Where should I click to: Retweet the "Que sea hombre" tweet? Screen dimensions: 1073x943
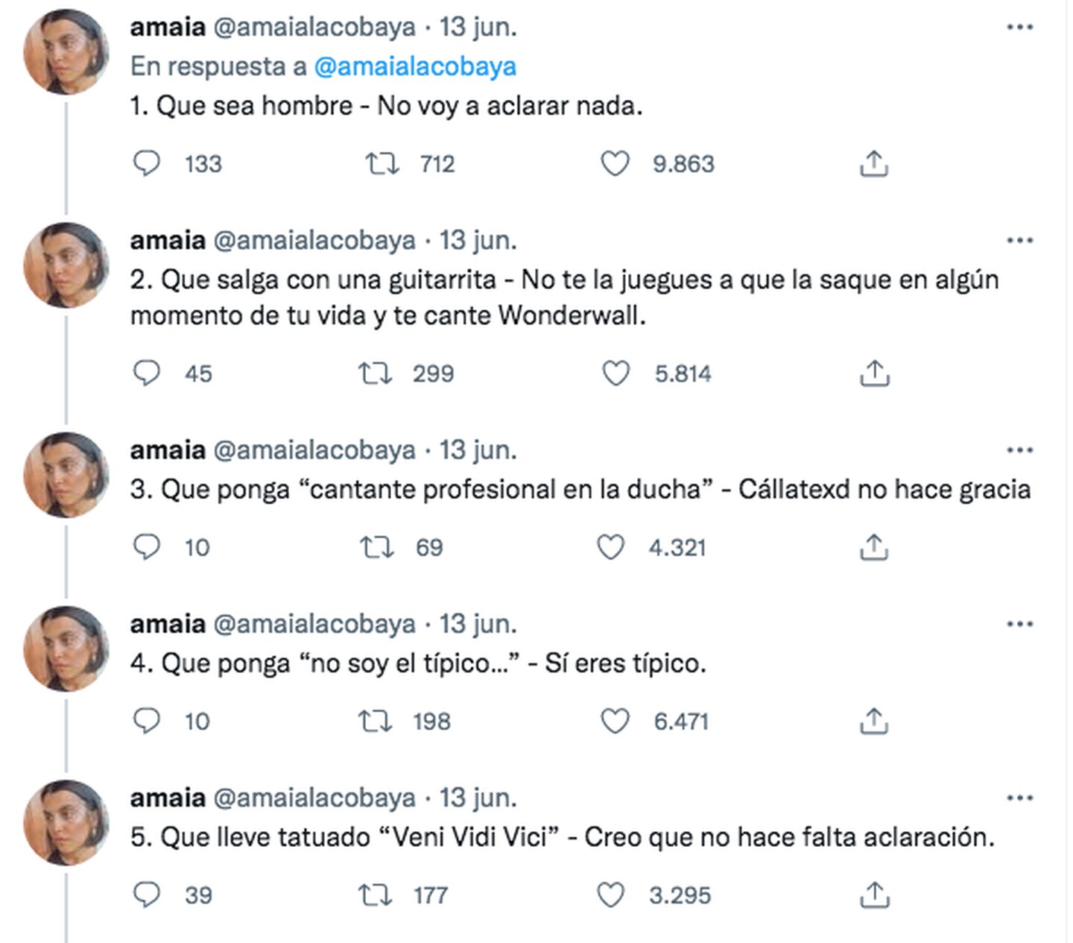pyautogui.click(x=382, y=163)
